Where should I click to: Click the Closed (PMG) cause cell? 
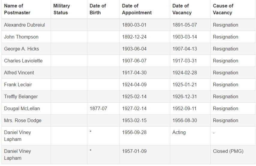pos(228,151)
